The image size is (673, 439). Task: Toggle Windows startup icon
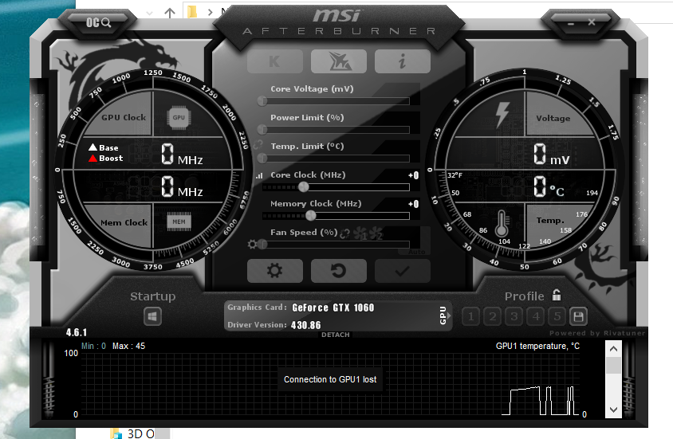tap(152, 317)
